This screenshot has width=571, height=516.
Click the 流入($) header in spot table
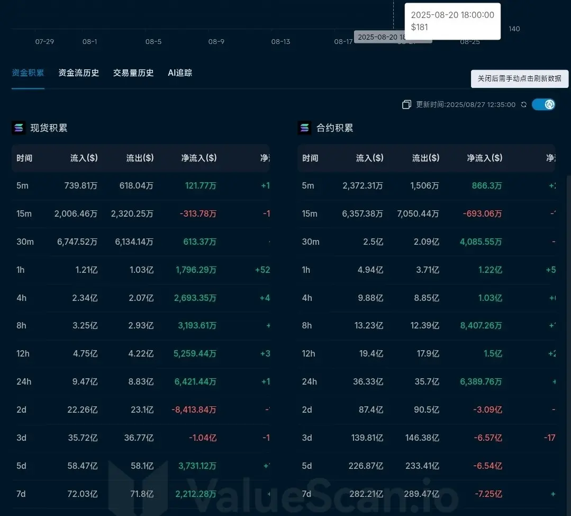84,158
